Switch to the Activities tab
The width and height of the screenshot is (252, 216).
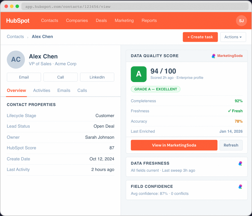(x=42, y=90)
